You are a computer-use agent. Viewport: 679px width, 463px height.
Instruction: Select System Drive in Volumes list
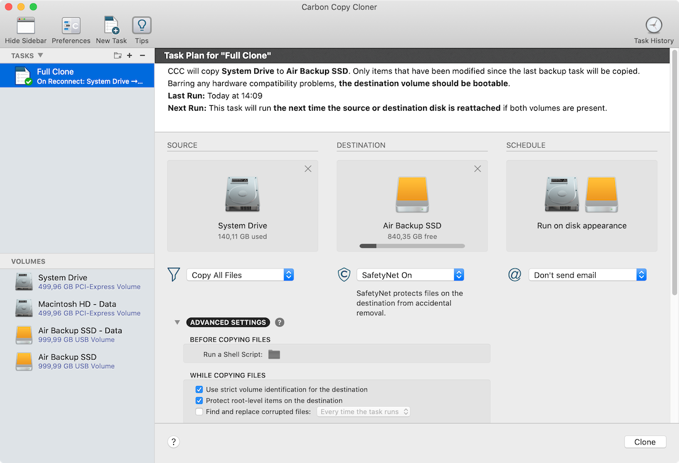[77, 282]
